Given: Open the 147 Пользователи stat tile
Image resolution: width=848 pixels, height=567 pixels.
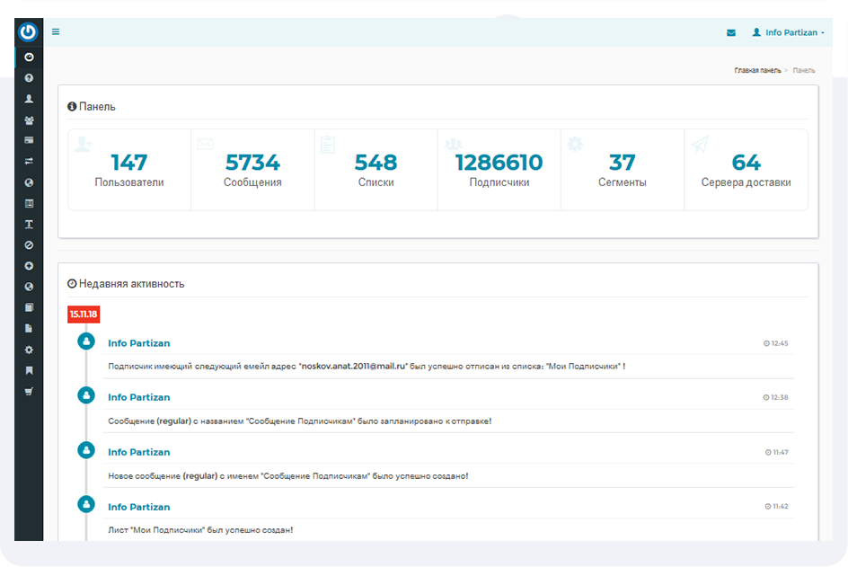Looking at the screenshot, I should click(x=129, y=170).
